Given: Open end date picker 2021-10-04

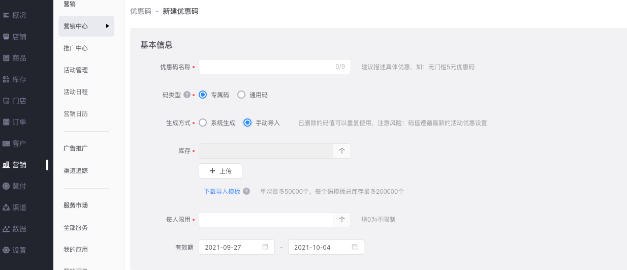Looking at the screenshot, I should 326,247.
